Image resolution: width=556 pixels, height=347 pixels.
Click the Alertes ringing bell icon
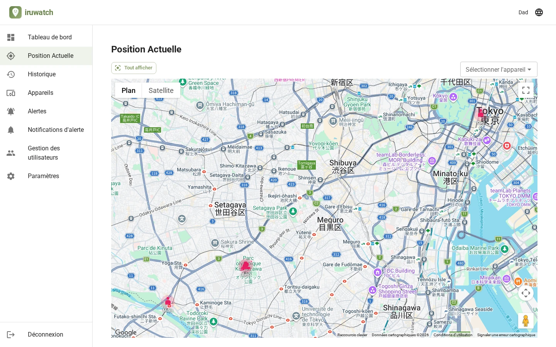(x=11, y=111)
